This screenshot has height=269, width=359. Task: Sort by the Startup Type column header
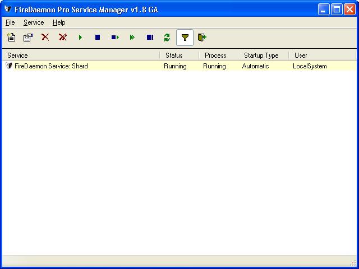[264, 55]
